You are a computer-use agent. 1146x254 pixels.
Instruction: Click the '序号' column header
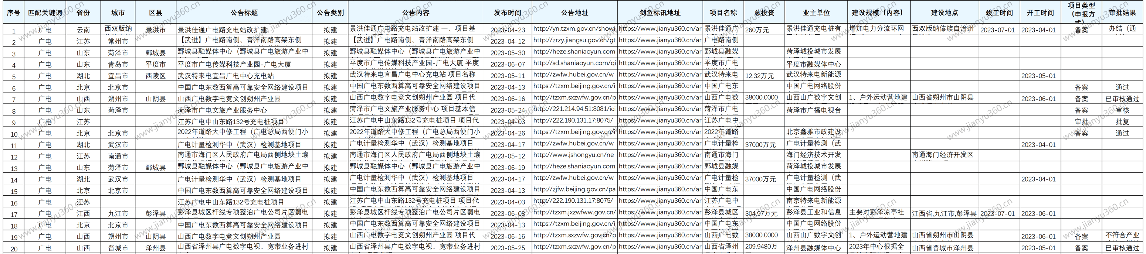pos(13,13)
